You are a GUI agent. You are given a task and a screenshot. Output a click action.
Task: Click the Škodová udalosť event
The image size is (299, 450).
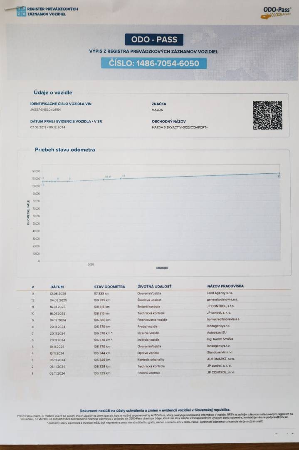pyautogui.click(x=149, y=300)
